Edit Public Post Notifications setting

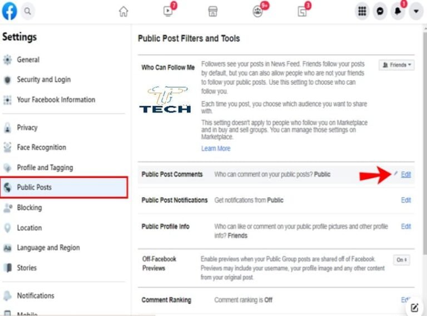tap(406, 200)
